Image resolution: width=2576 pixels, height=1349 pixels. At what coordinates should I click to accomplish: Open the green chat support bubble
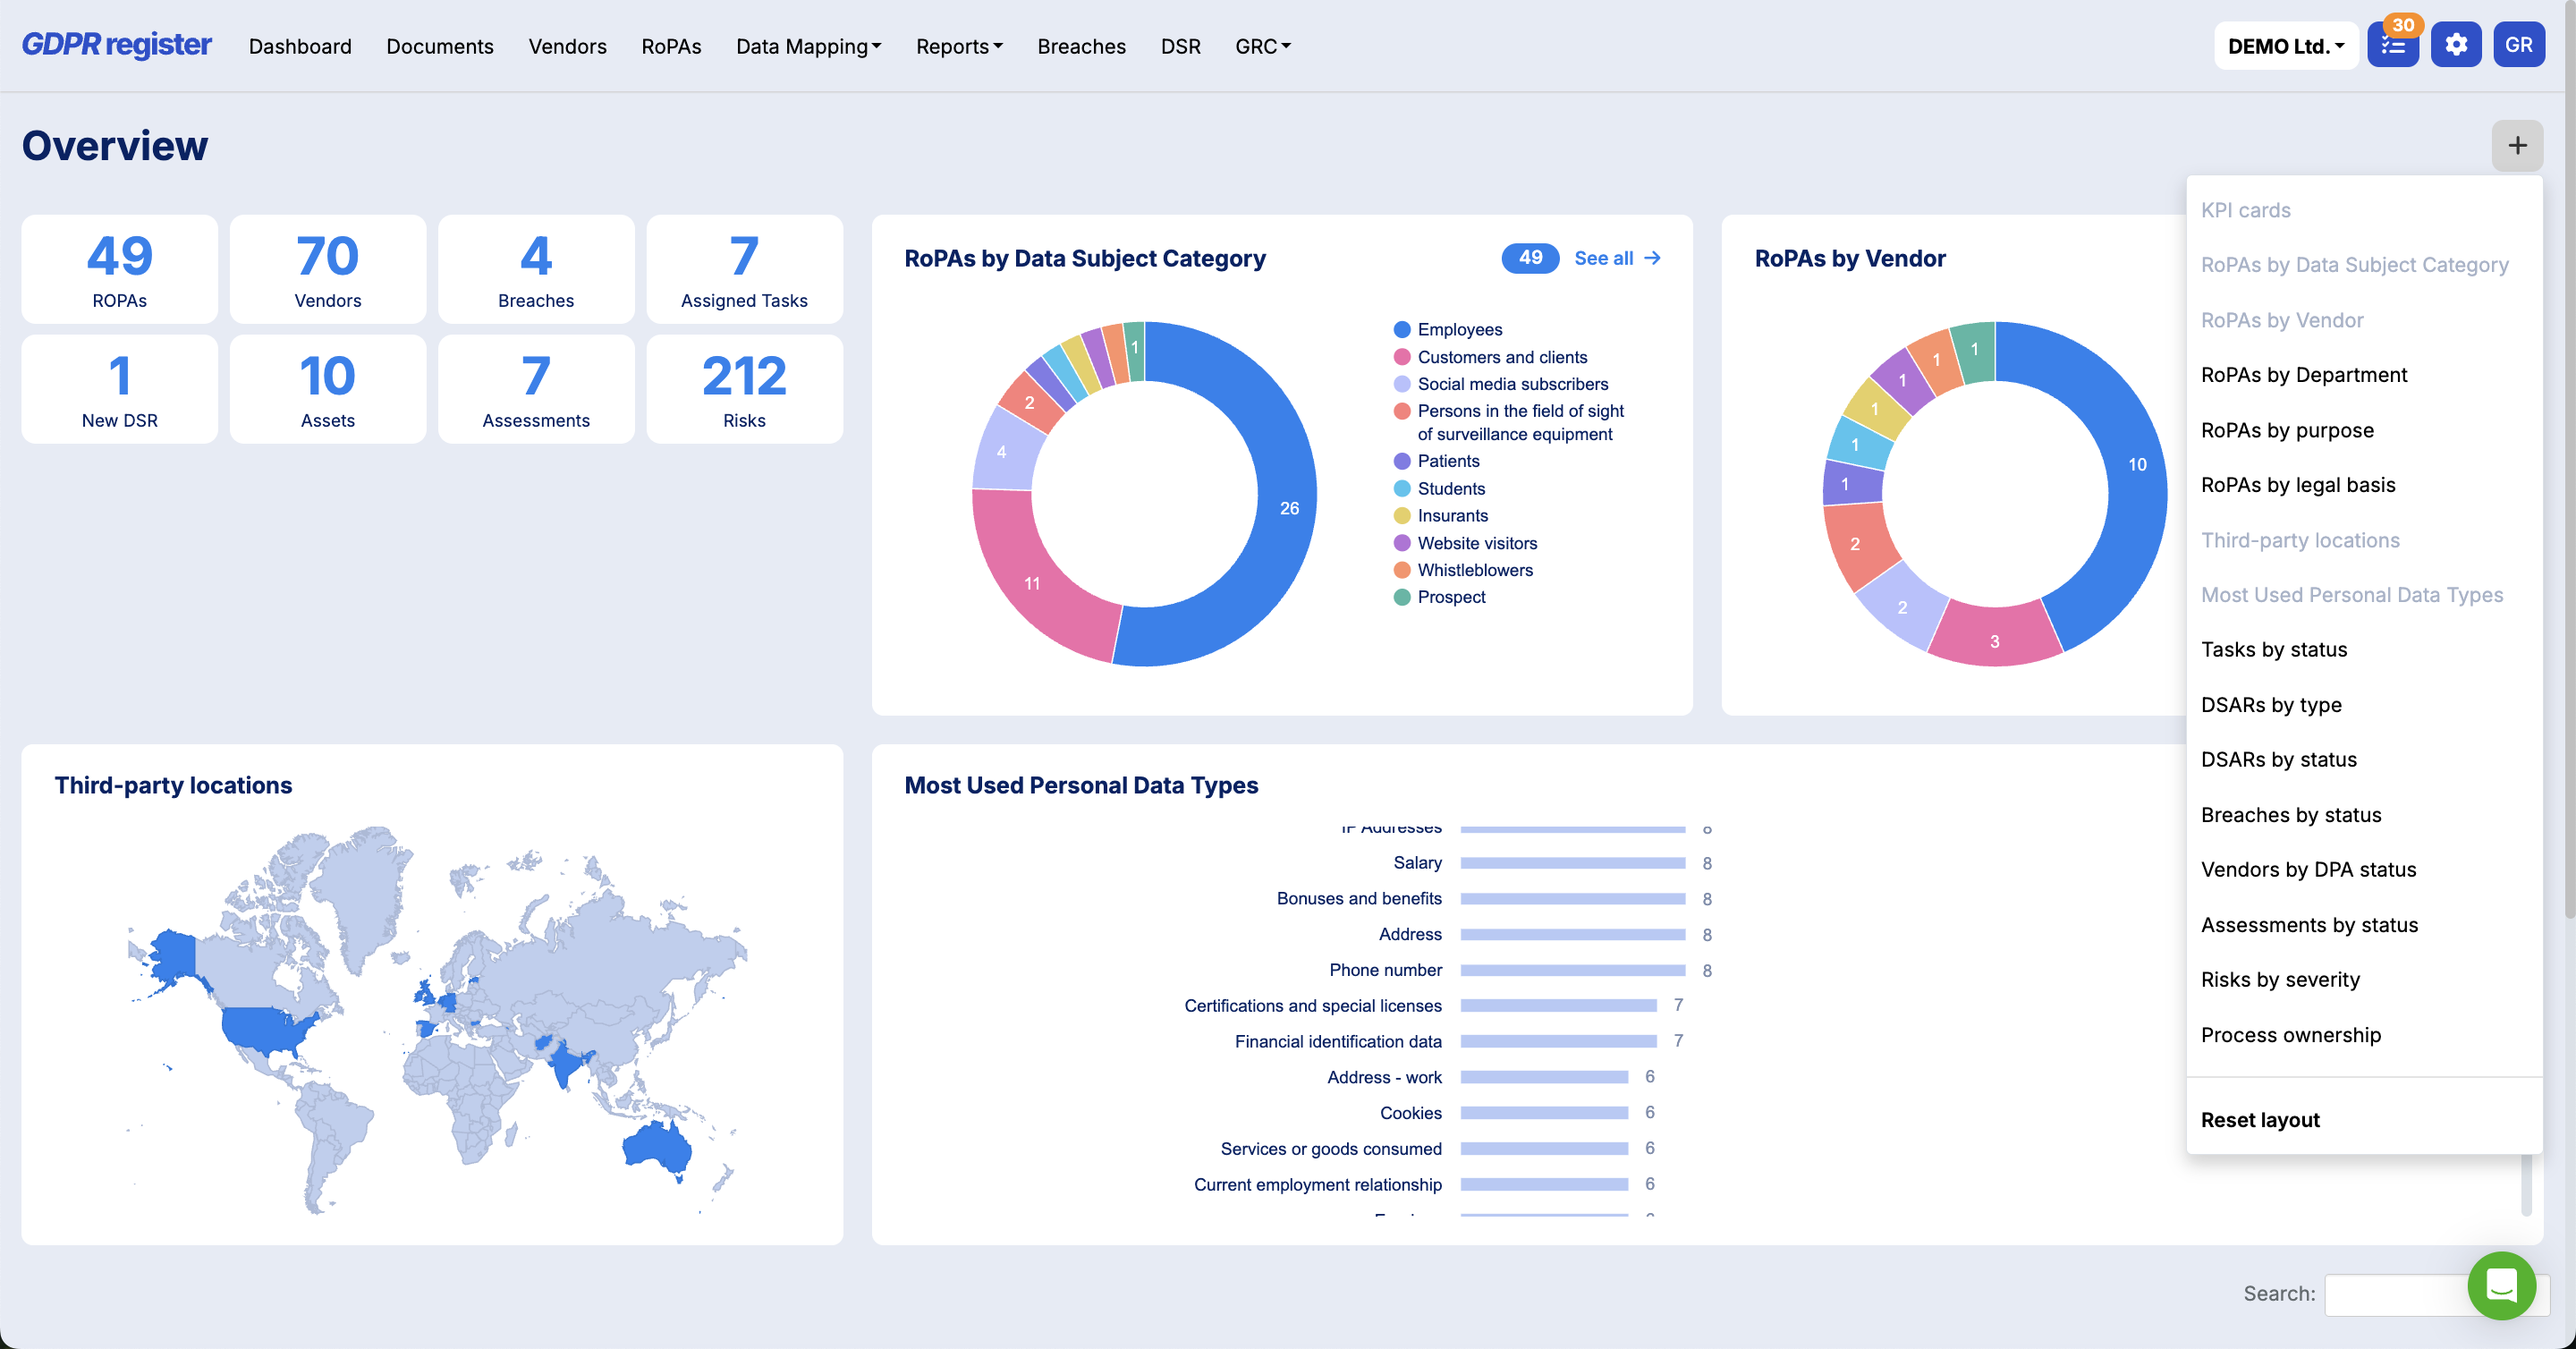[x=2501, y=1286]
